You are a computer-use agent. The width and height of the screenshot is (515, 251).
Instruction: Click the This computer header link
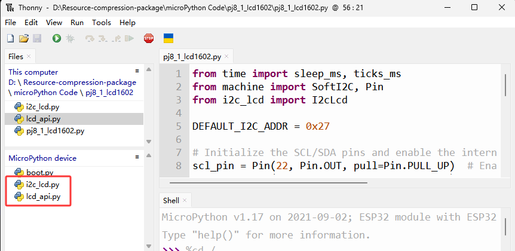33,72
